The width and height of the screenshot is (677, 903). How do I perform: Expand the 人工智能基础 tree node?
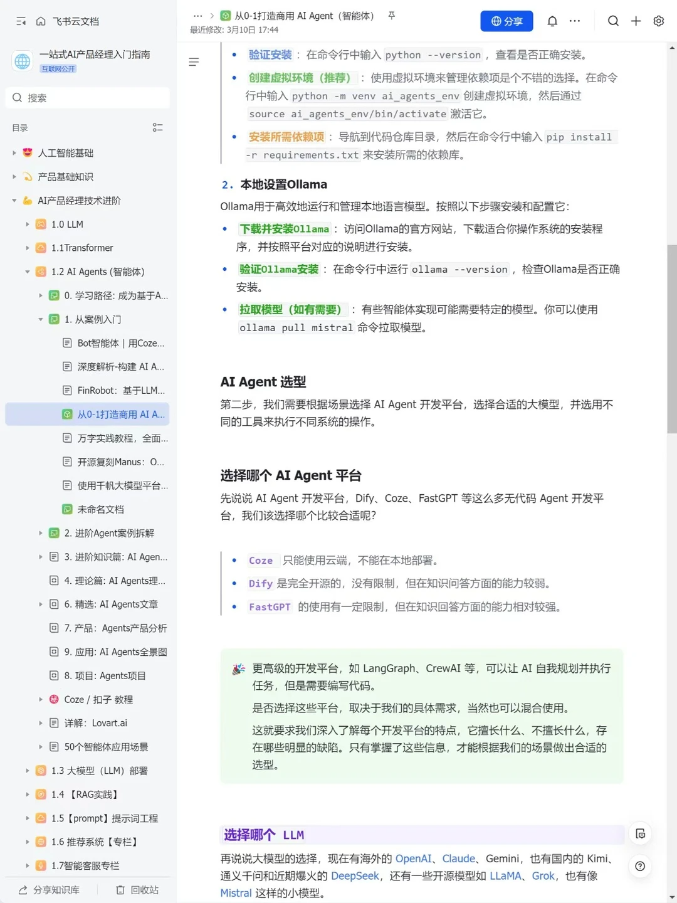coord(14,153)
